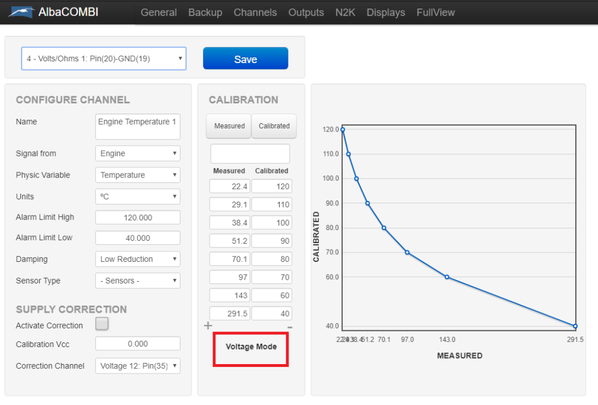
Task: Click the minus icon to remove calibration row
Action: [x=290, y=326]
